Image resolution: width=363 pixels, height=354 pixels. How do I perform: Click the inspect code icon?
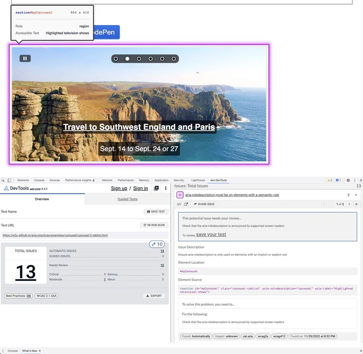point(179,204)
